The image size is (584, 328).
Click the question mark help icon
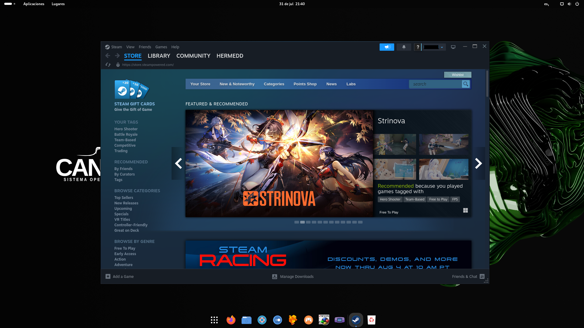coord(418,47)
